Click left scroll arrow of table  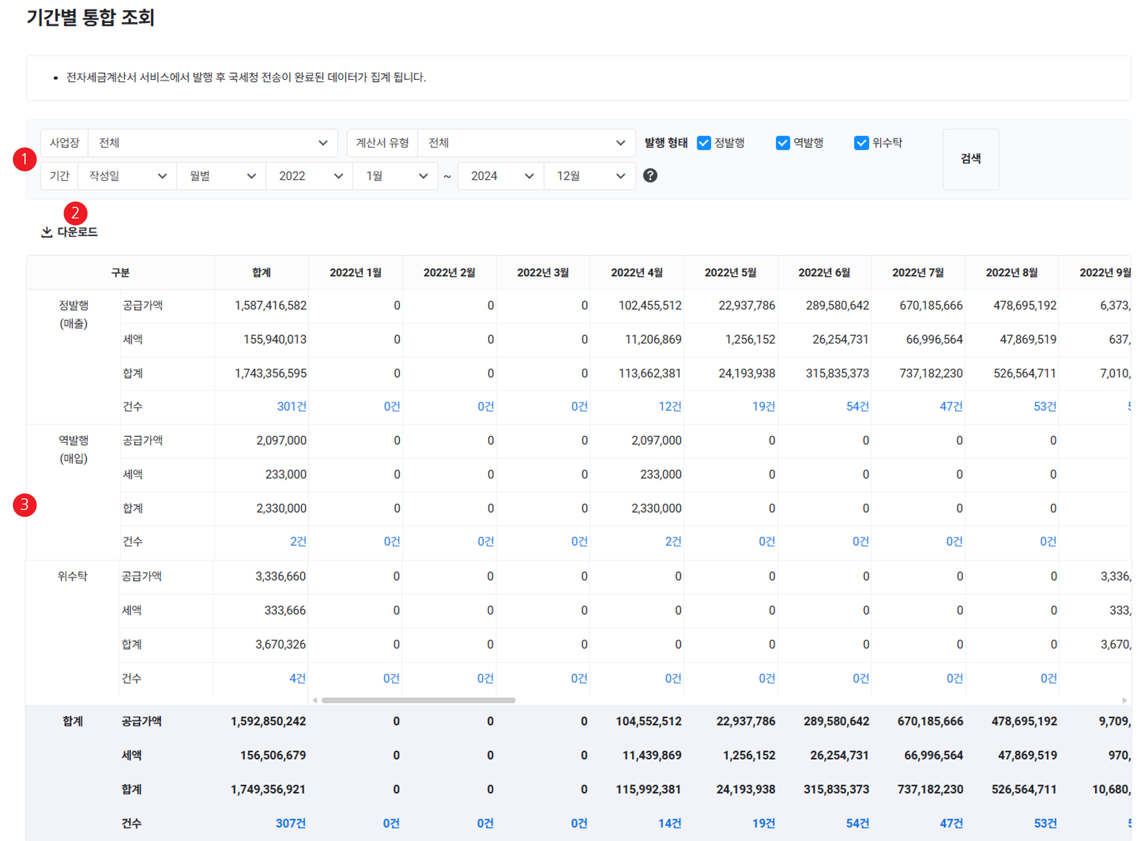click(315, 701)
